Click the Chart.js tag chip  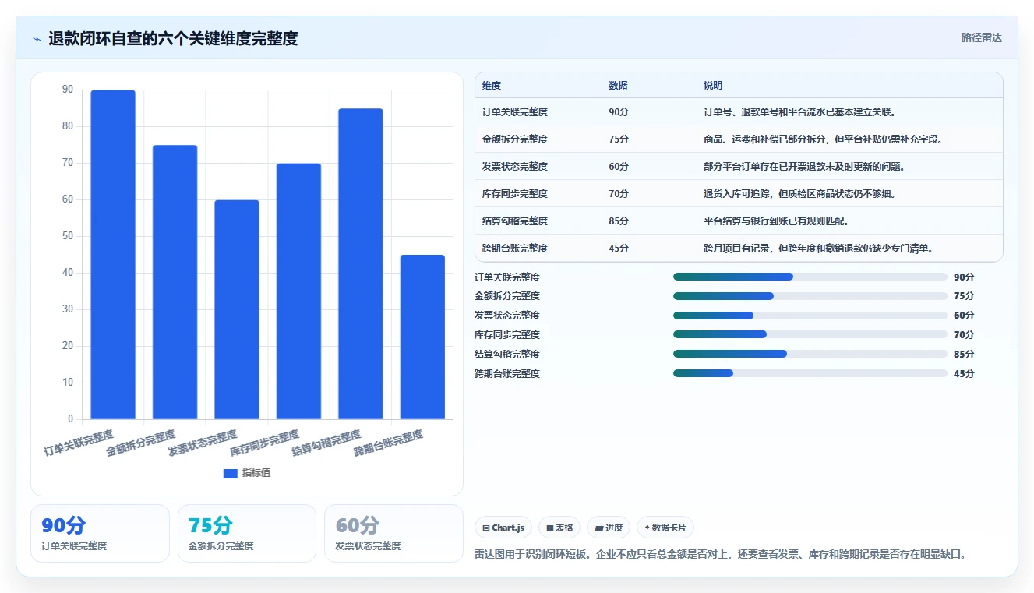pos(503,528)
